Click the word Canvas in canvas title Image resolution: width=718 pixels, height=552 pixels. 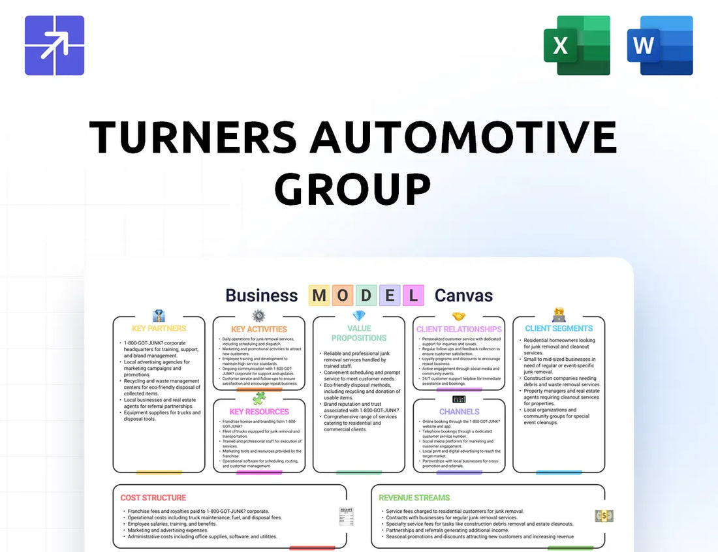pyautogui.click(x=464, y=296)
